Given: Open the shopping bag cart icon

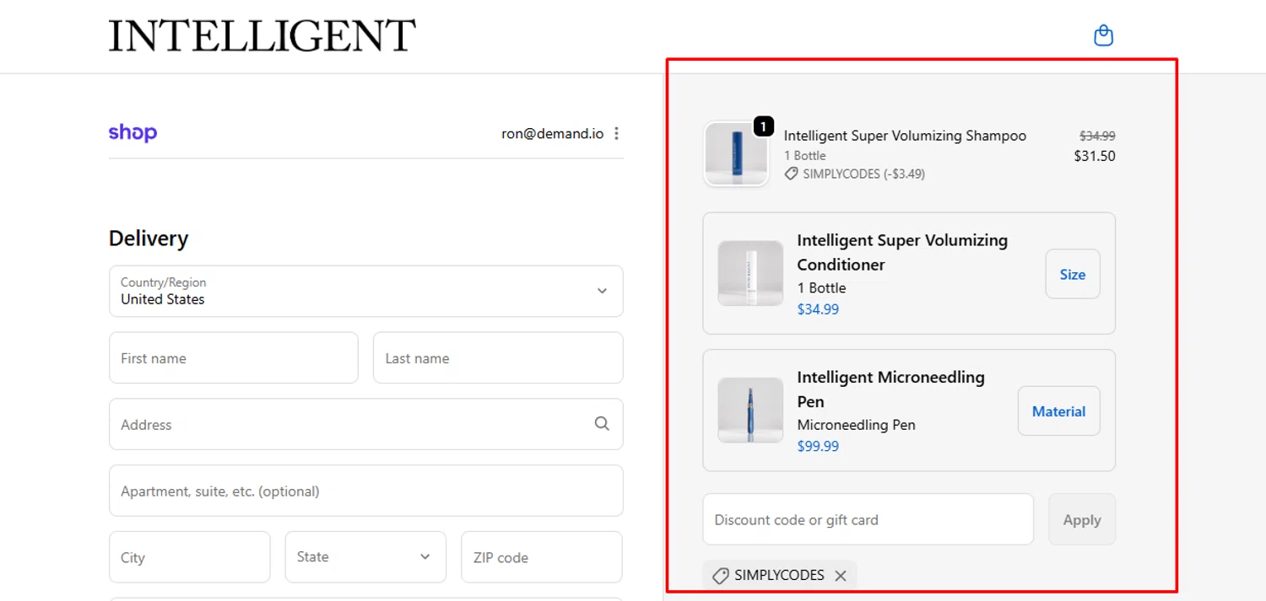Looking at the screenshot, I should tap(1103, 35).
